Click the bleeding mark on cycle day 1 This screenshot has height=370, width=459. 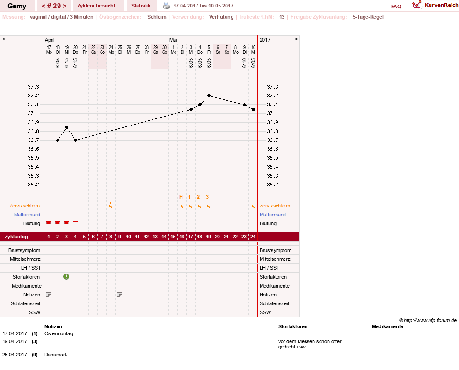49,222
